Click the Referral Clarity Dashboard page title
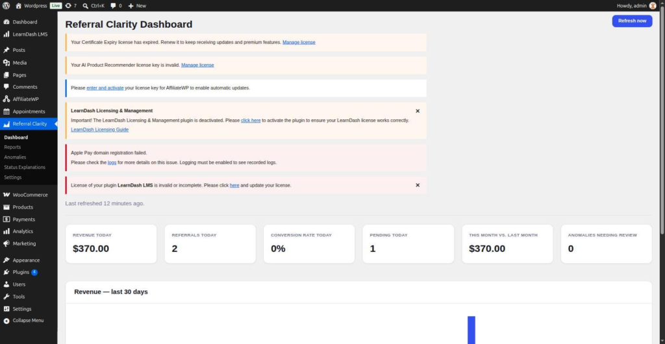The width and height of the screenshot is (665, 344). [129, 24]
